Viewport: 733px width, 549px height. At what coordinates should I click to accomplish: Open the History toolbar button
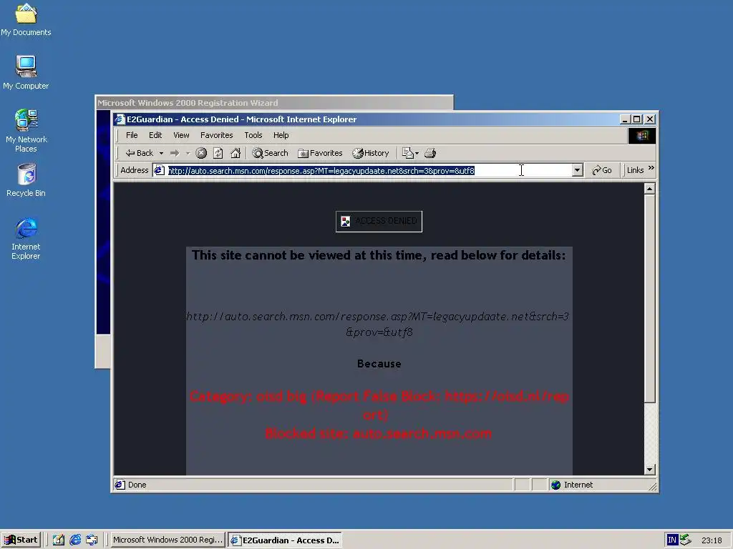(x=371, y=153)
